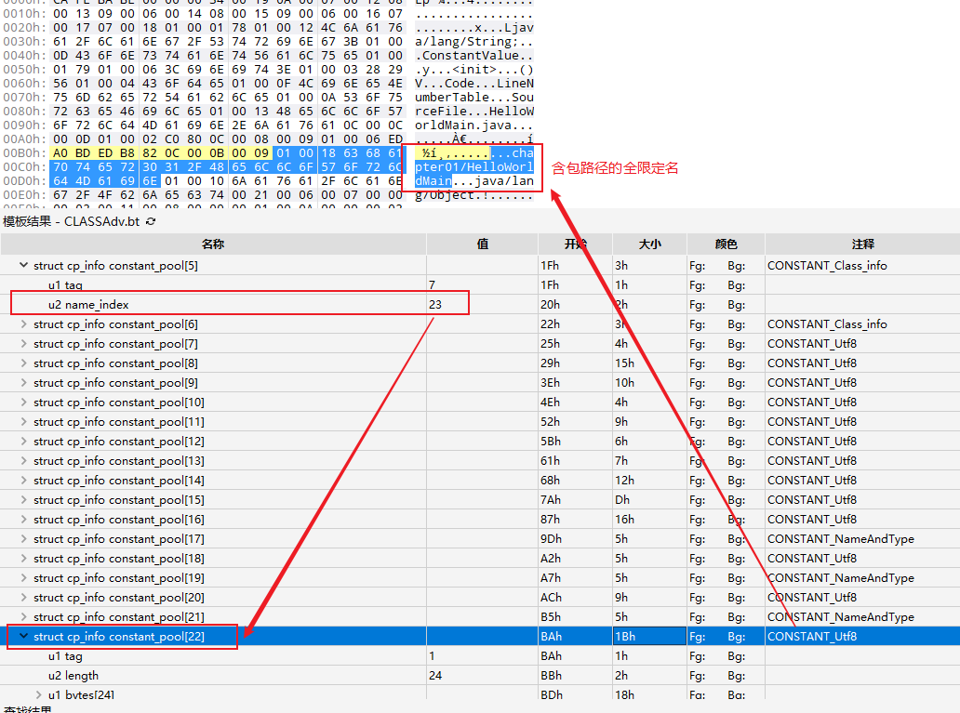Click the value 23 cell of name_index
Screen dimensions: 960x713
pyautogui.click(x=435, y=305)
